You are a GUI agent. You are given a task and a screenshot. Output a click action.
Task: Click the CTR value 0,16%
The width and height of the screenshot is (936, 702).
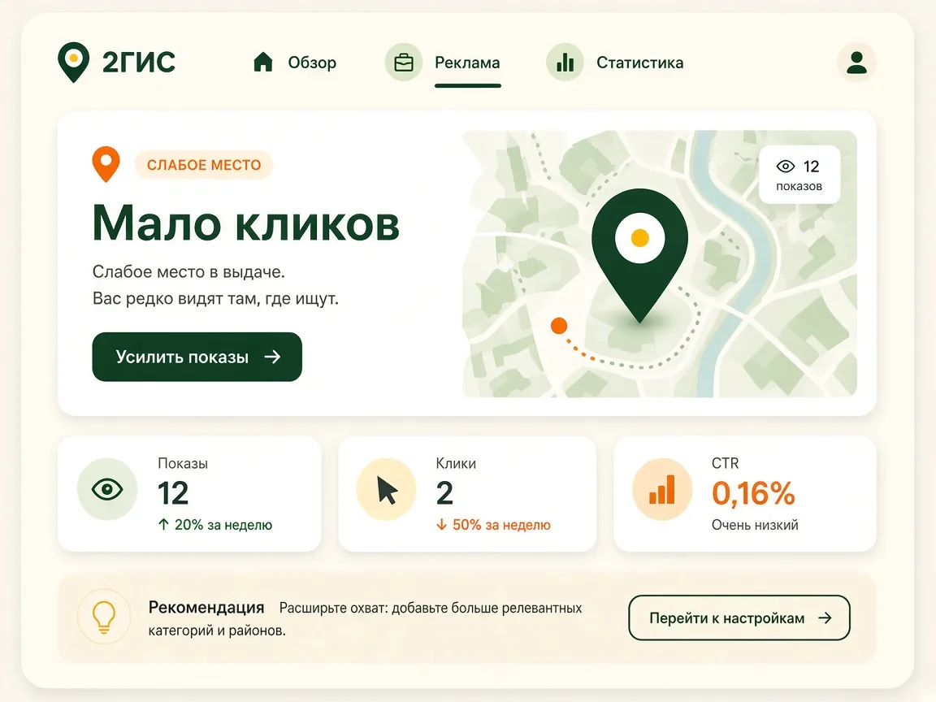click(753, 493)
